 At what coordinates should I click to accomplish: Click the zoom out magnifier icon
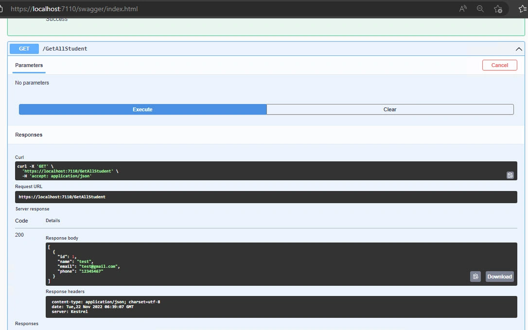click(480, 9)
